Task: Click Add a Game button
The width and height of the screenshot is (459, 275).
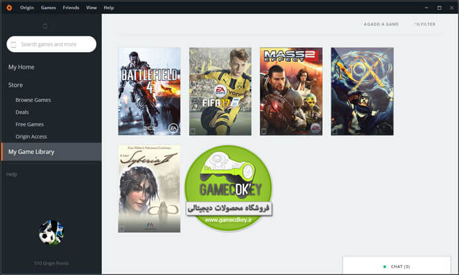Action: (381, 24)
